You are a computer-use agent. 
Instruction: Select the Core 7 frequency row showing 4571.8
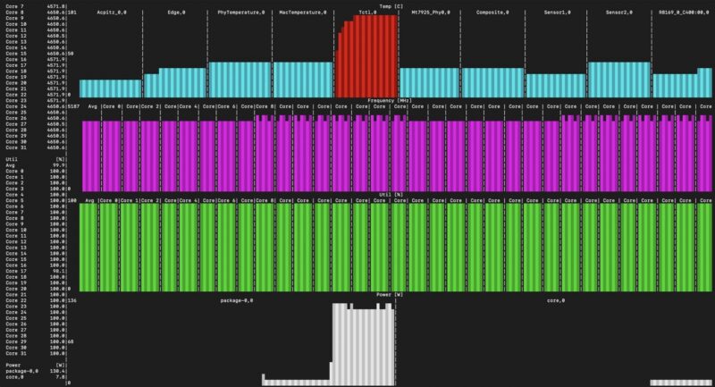tap(35, 6)
